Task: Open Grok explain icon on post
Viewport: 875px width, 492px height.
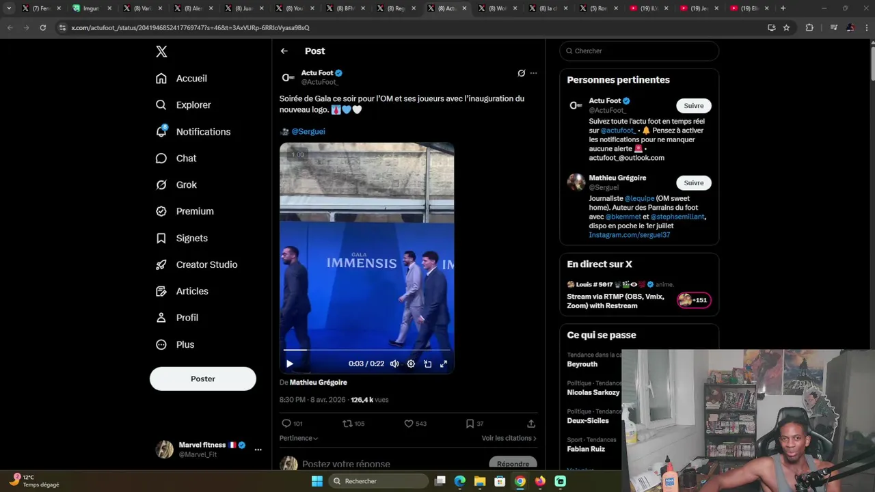Action: [522, 73]
